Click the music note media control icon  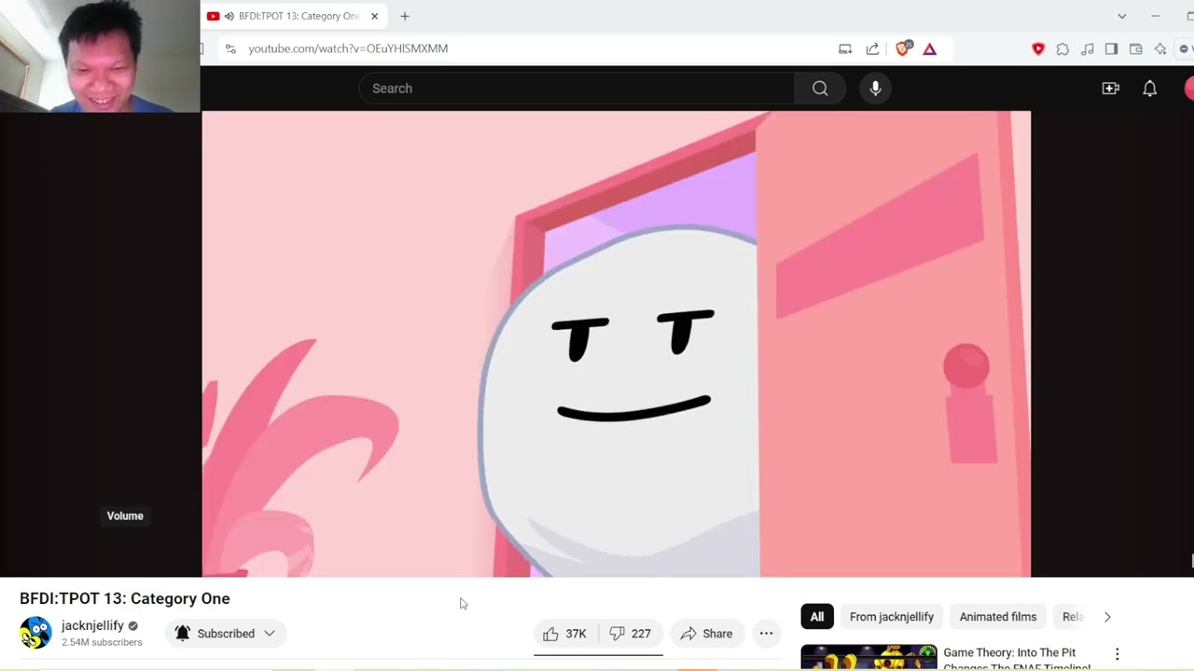click(x=1087, y=48)
